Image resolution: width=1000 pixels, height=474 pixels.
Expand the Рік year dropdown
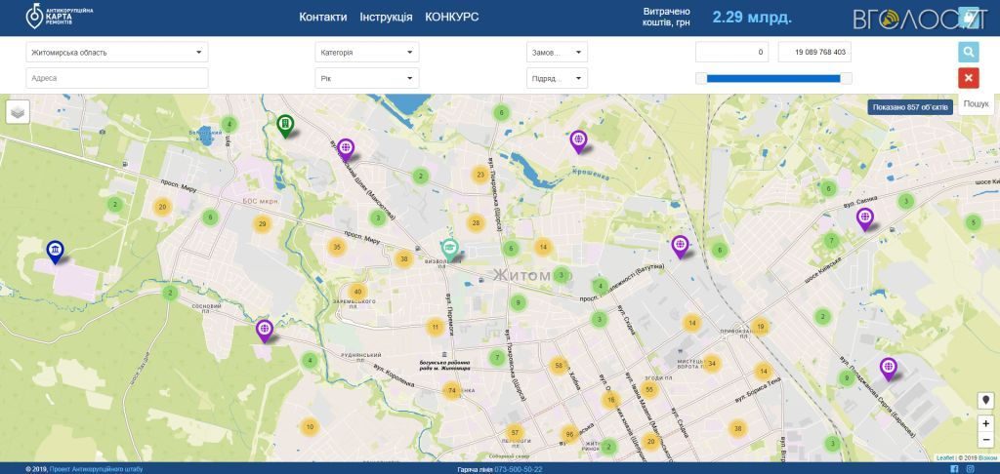pos(367,78)
